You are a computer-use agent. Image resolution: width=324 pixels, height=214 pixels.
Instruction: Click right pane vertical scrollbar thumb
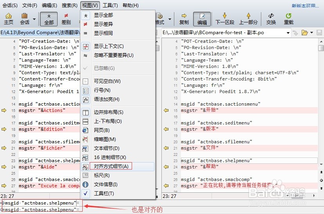click(321, 48)
